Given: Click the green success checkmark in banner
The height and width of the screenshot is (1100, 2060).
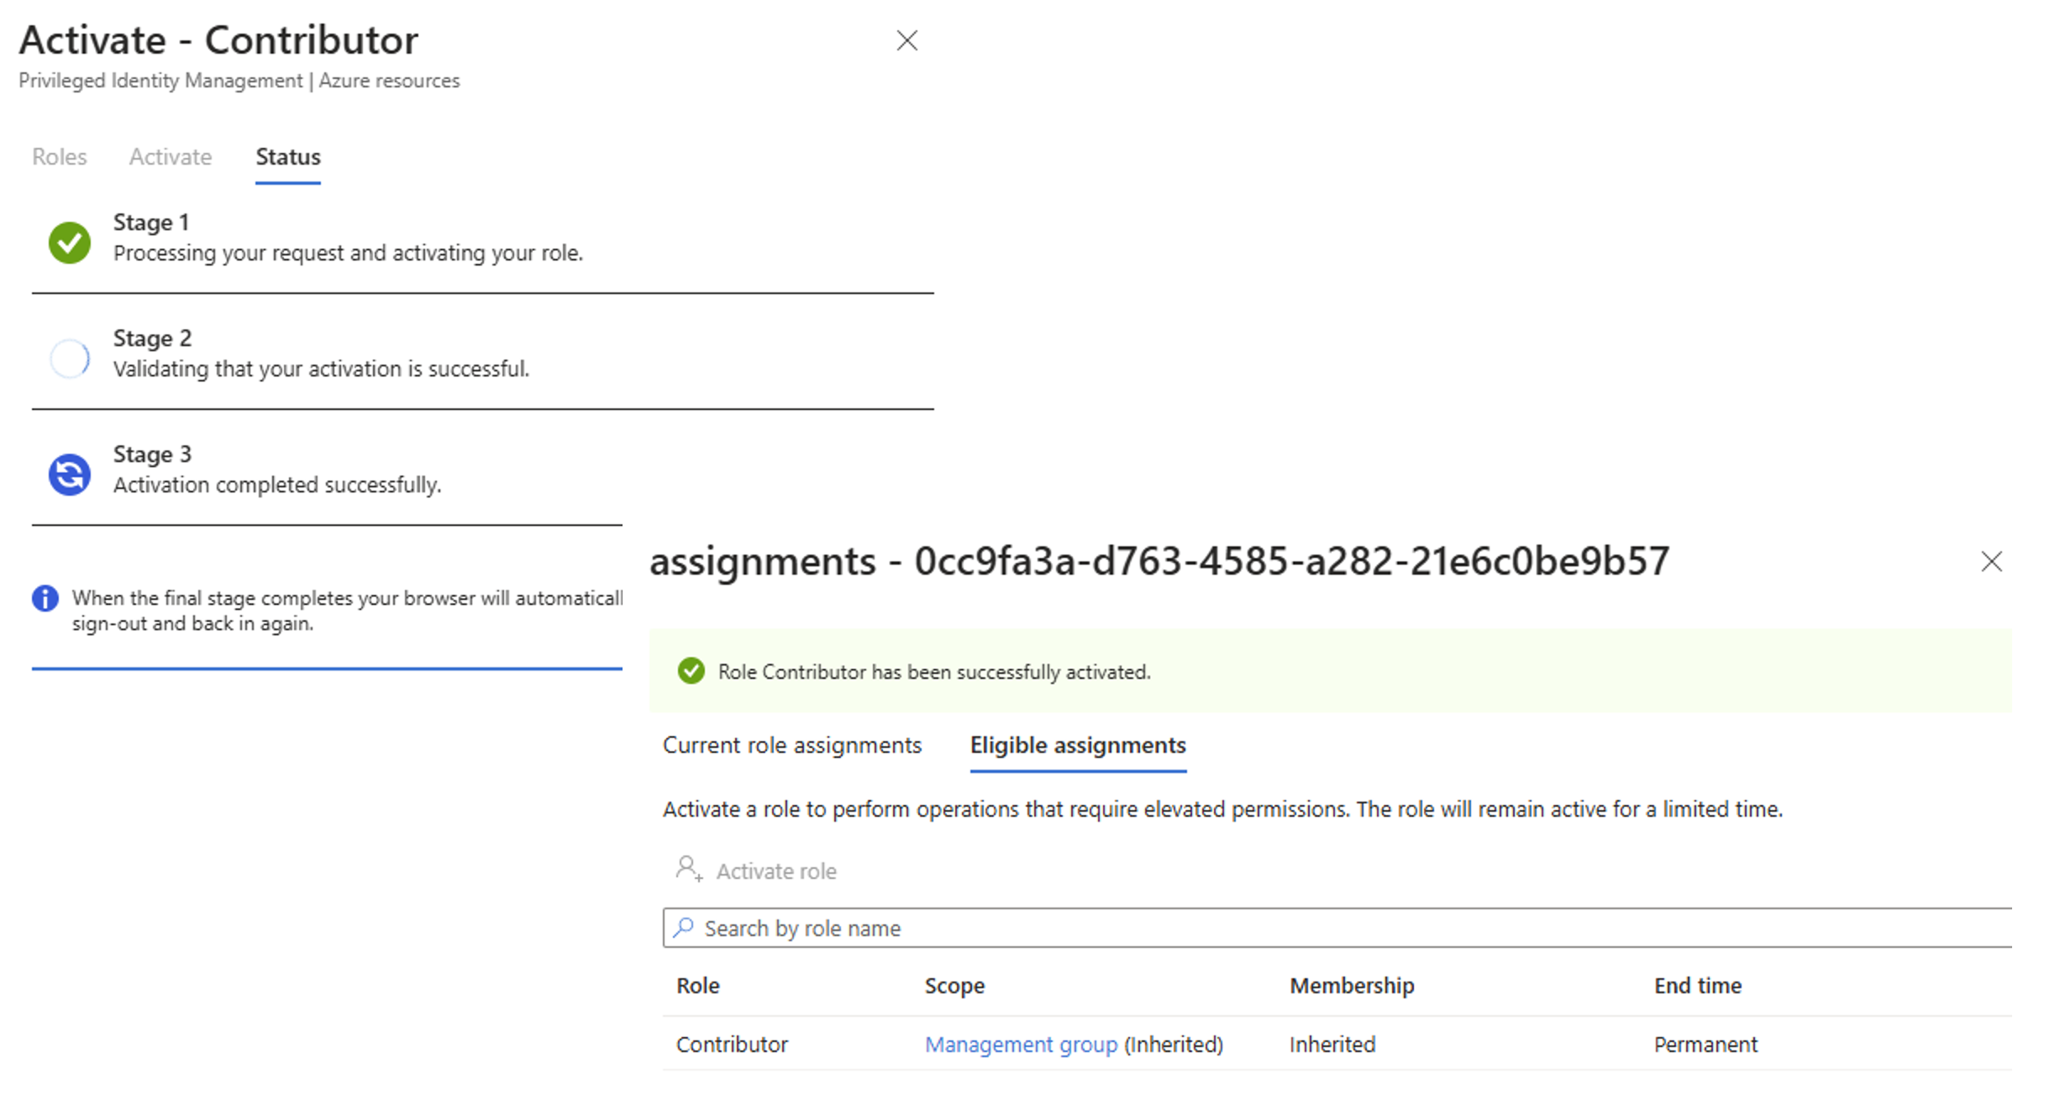Looking at the screenshot, I should (x=691, y=671).
